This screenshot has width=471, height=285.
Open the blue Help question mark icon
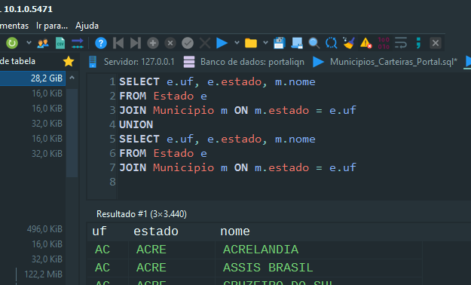101,43
